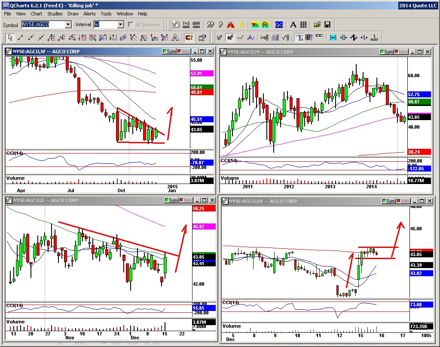
Task: Click the red 'R' research icon
Action: tap(265, 24)
